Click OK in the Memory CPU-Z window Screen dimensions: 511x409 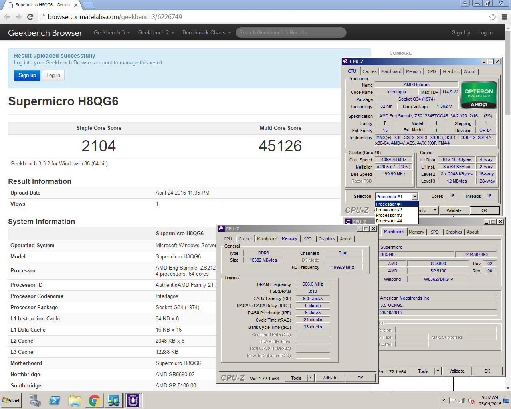360,378
